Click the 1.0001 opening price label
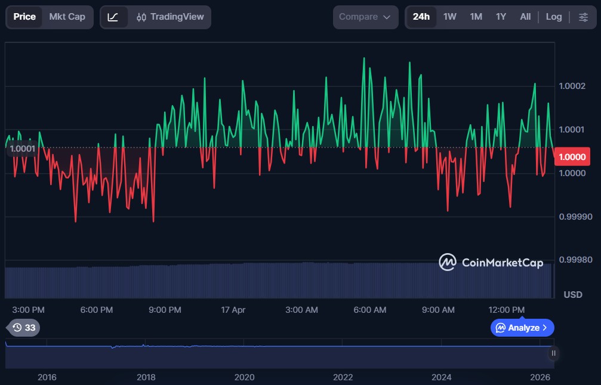Viewport: 601px width, 385px height. point(22,149)
